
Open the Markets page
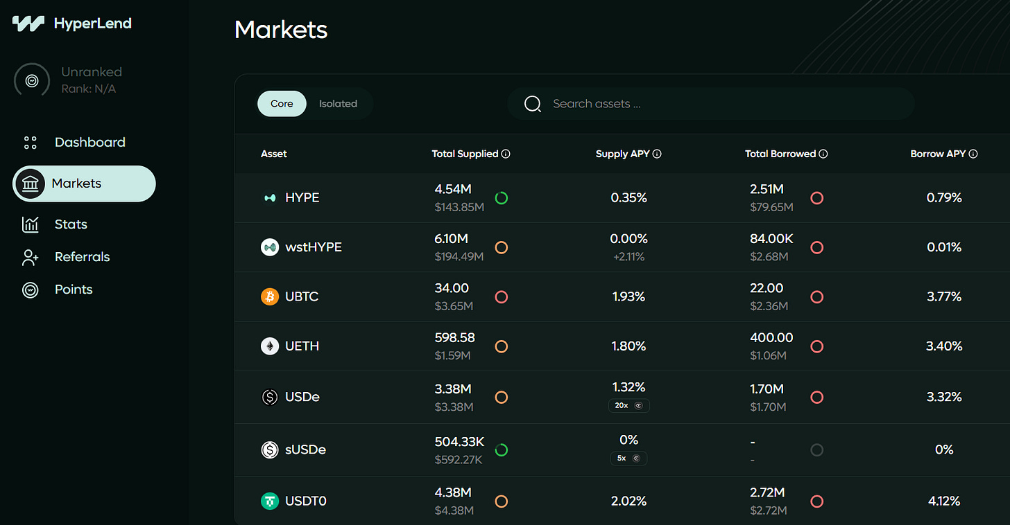pos(84,184)
